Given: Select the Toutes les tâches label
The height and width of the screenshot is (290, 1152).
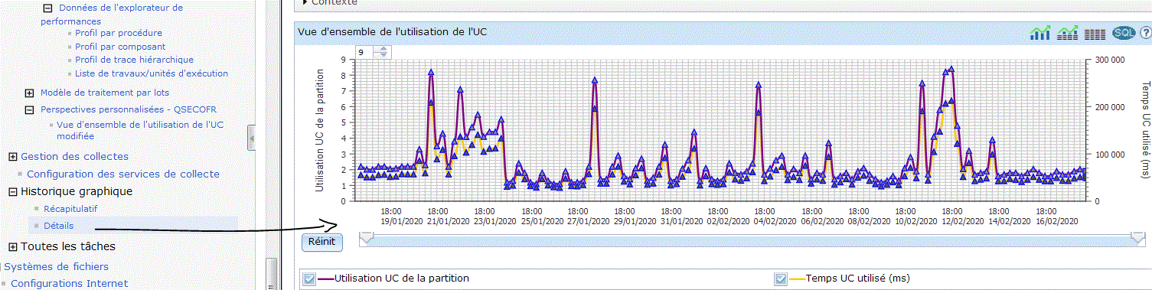Looking at the screenshot, I should (68, 246).
